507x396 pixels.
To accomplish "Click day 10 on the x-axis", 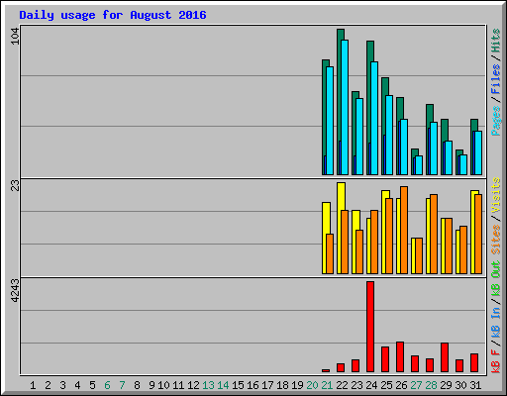I will tap(163, 385).
